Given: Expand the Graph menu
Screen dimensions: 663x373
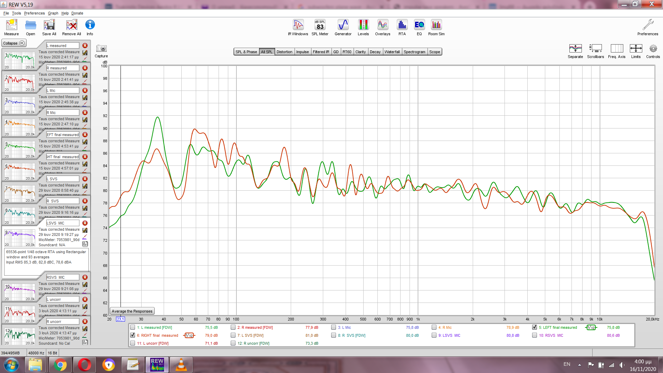Looking at the screenshot, I should [x=53, y=13].
